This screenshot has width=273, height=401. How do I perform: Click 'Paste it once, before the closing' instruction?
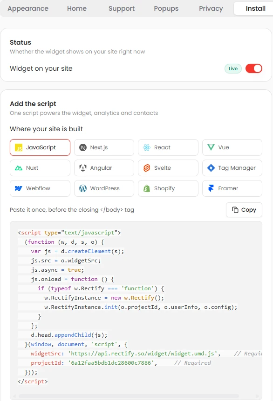(72, 210)
